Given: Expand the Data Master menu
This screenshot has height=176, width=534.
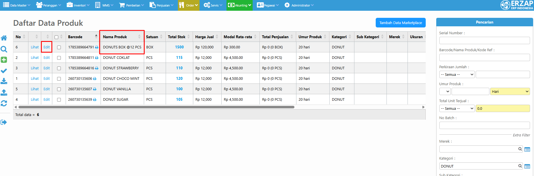Looking at the screenshot, I should point(16,5).
